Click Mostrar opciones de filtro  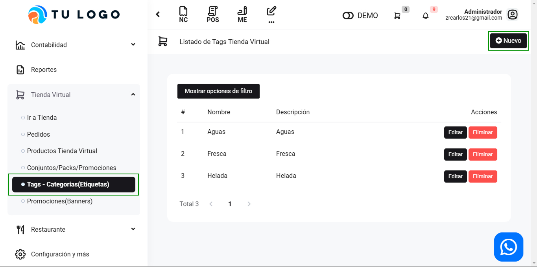(x=218, y=91)
